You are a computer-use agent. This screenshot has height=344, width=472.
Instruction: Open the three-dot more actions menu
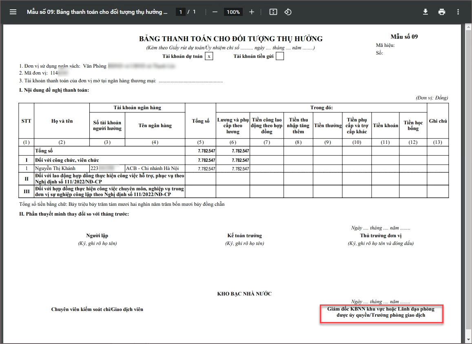pyautogui.click(x=458, y=12)
